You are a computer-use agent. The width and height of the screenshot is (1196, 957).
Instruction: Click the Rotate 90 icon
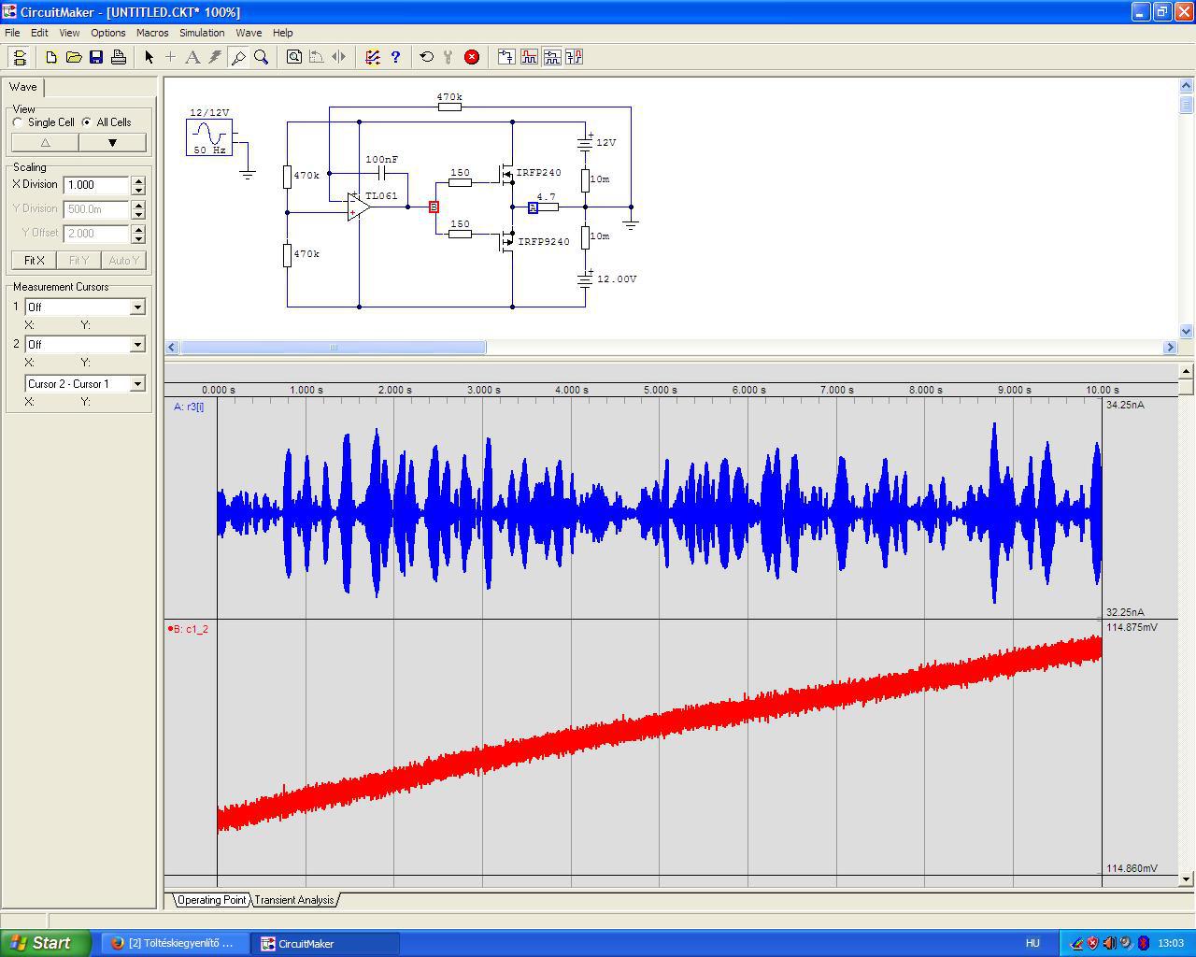317,57
